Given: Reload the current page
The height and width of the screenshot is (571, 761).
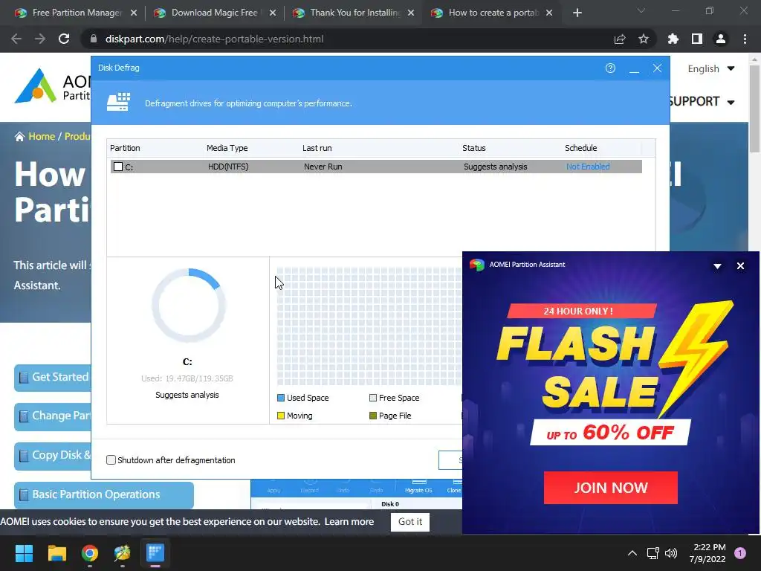Looking at the screenshot, I should [x=64, y=39].
